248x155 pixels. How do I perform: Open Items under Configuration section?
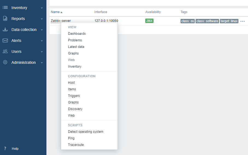[72, 89]
